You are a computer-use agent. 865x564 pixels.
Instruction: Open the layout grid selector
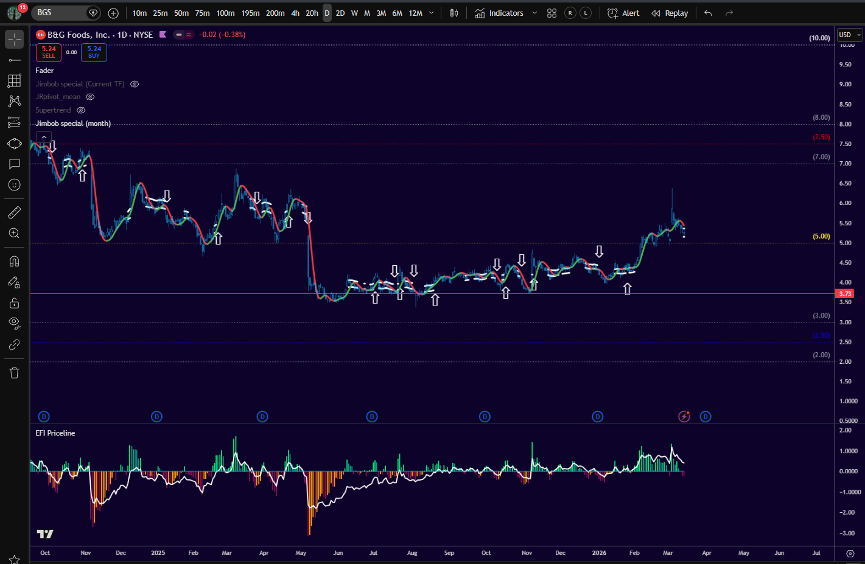pyautogui.click(x=552, y=13)
